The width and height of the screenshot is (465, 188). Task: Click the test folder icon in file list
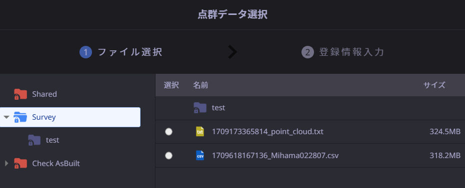coord(200,108)
